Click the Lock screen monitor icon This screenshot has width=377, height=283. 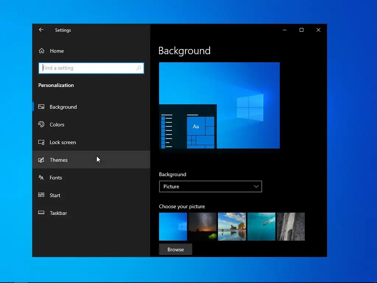click(41, 142)
